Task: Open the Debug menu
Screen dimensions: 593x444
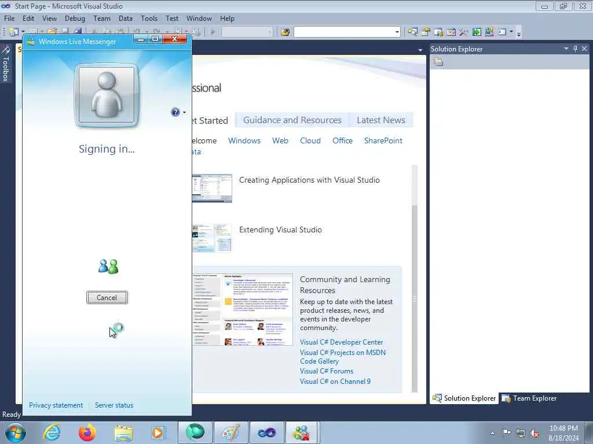Action: pos(75,18)
